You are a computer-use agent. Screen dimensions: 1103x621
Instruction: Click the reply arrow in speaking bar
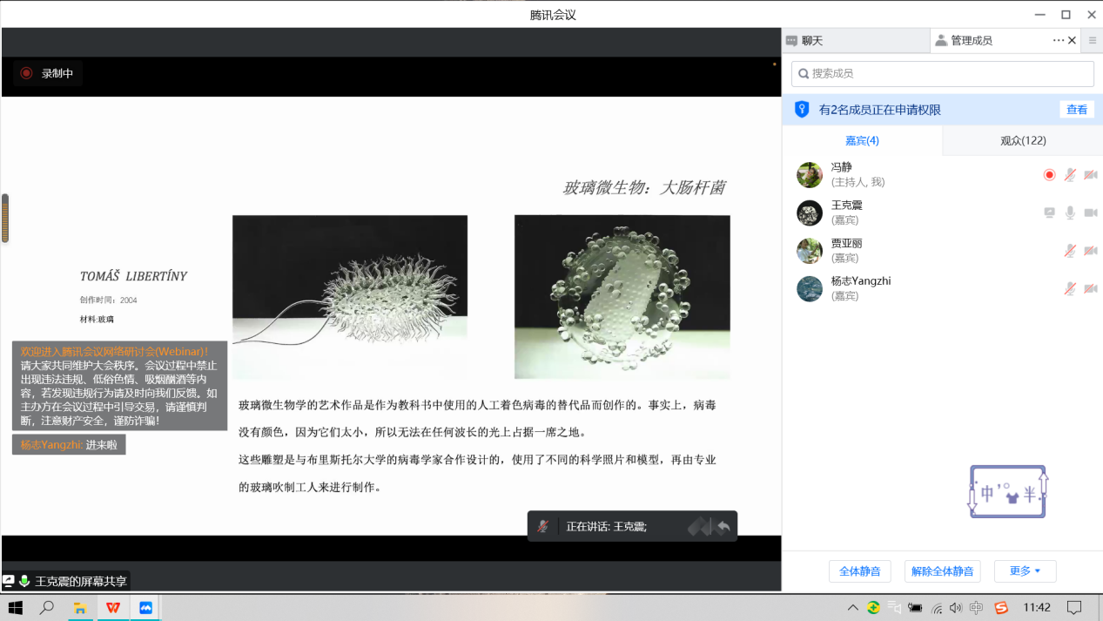tap(723, 526)
